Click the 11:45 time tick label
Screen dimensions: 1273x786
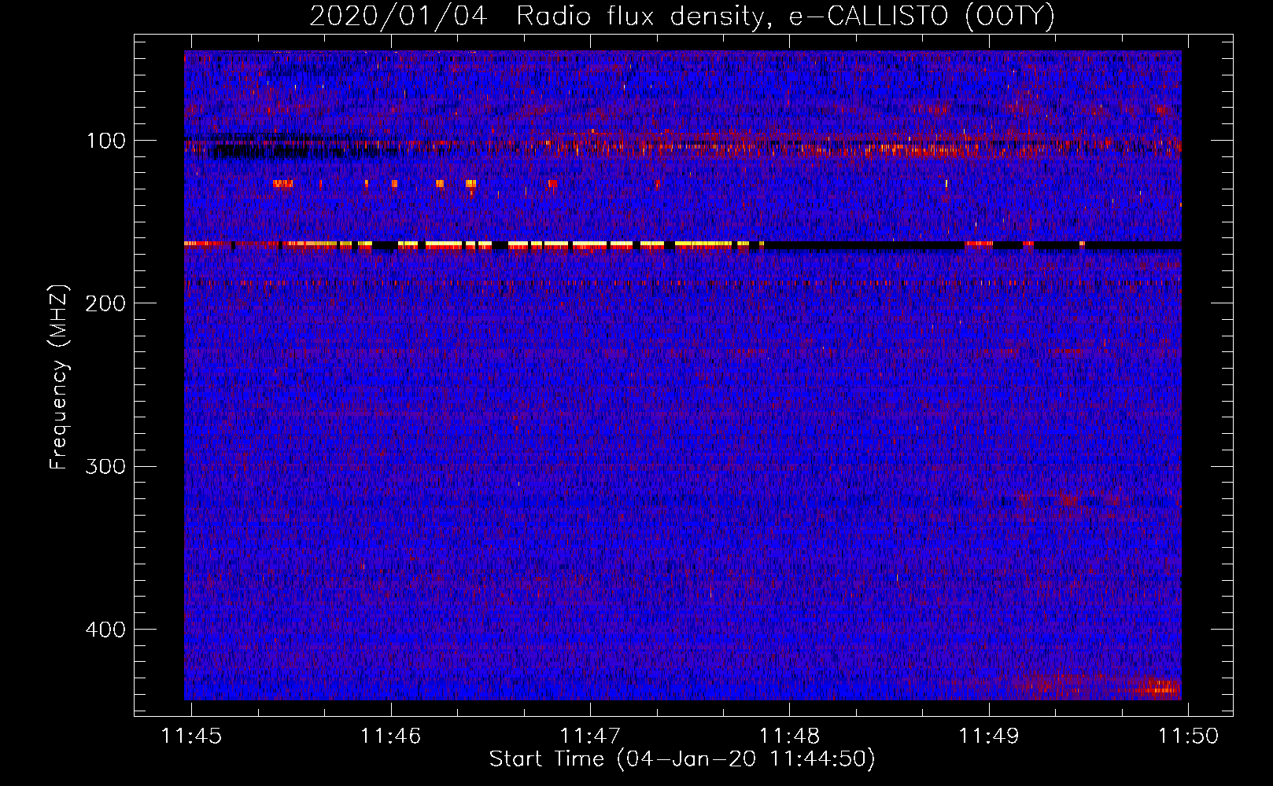point(191,736)
